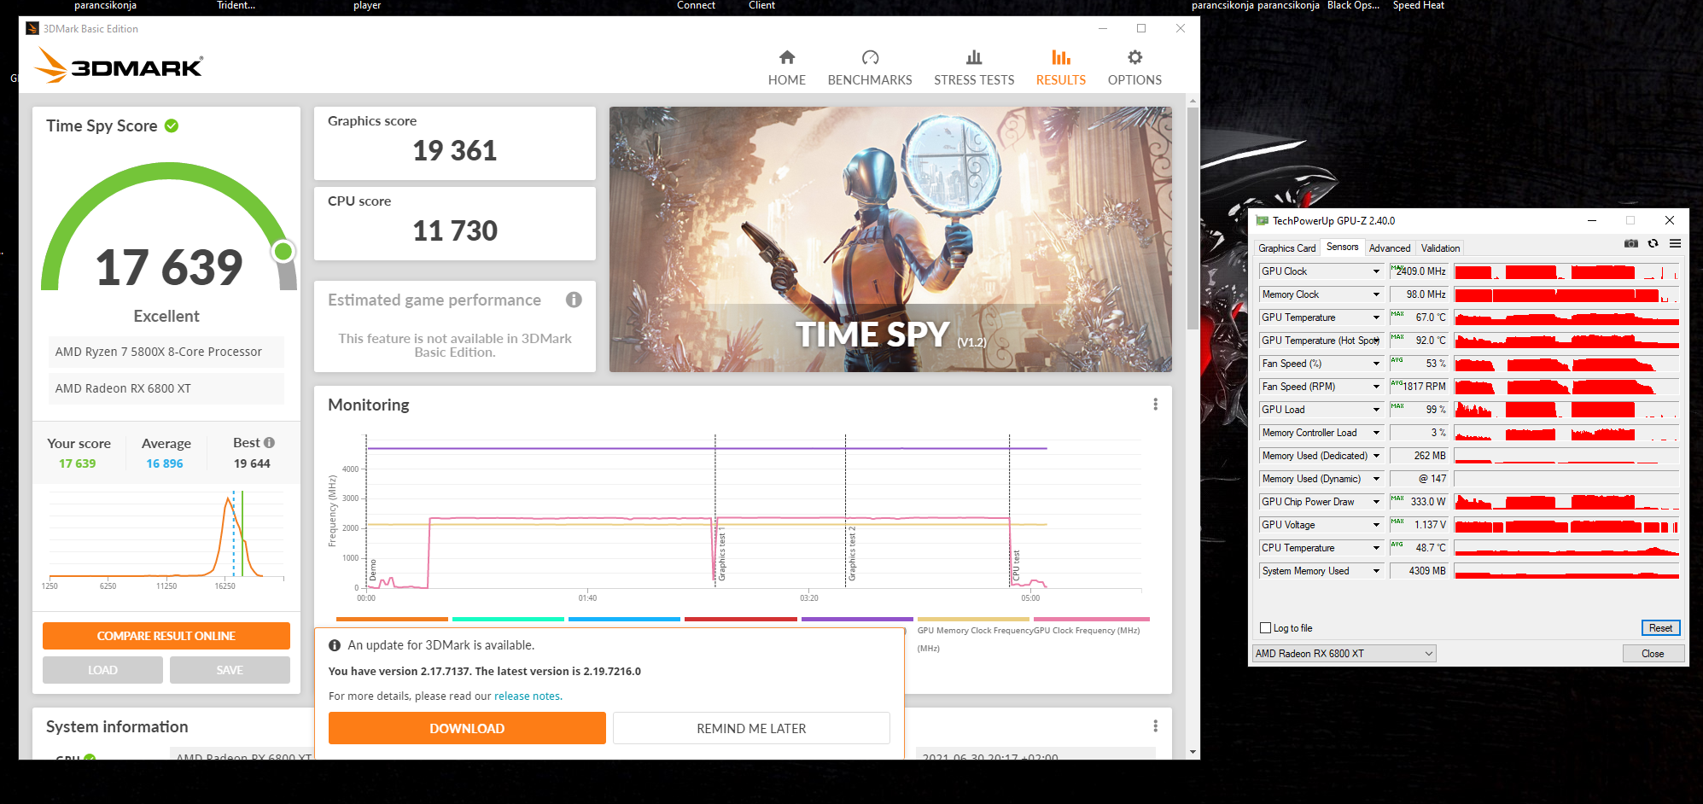
Task: Click the purple legend color bar under Monitoring
Action: point(857,619)
